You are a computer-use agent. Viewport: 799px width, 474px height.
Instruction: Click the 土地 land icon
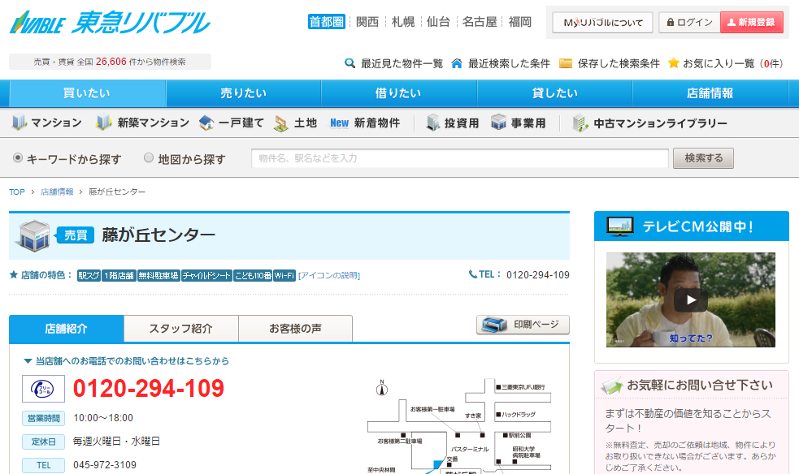[x=280, y=123]
